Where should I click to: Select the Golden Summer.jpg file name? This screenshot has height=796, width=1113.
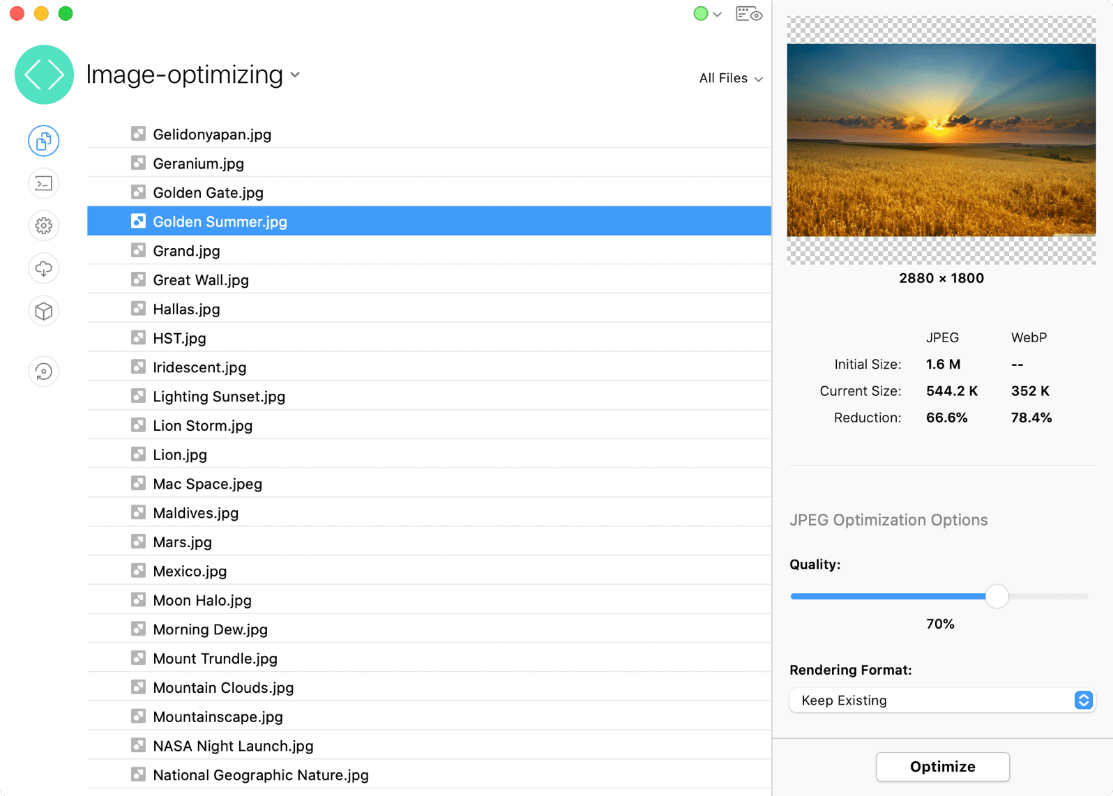coord(220,222)
